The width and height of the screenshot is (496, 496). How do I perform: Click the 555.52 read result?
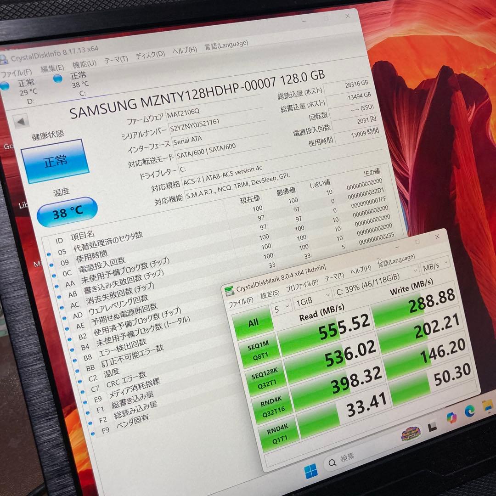(344, 327)
